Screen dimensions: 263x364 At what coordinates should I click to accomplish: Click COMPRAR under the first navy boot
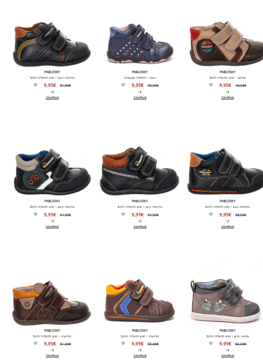point(52,98)
